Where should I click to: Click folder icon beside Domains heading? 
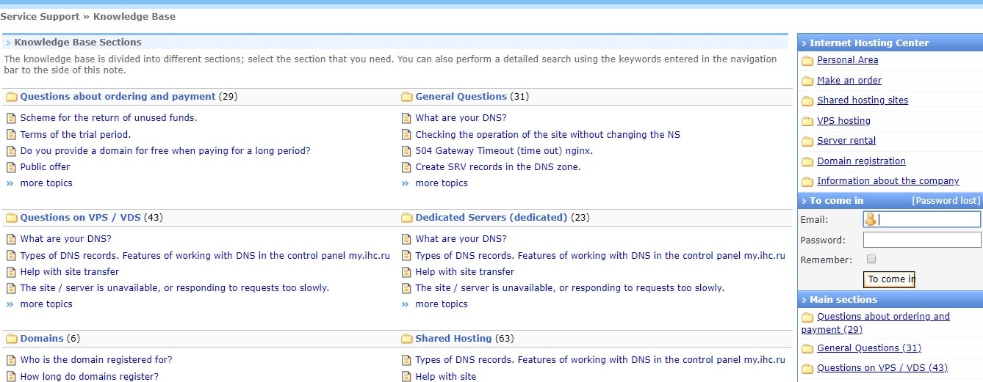(11, 339)
